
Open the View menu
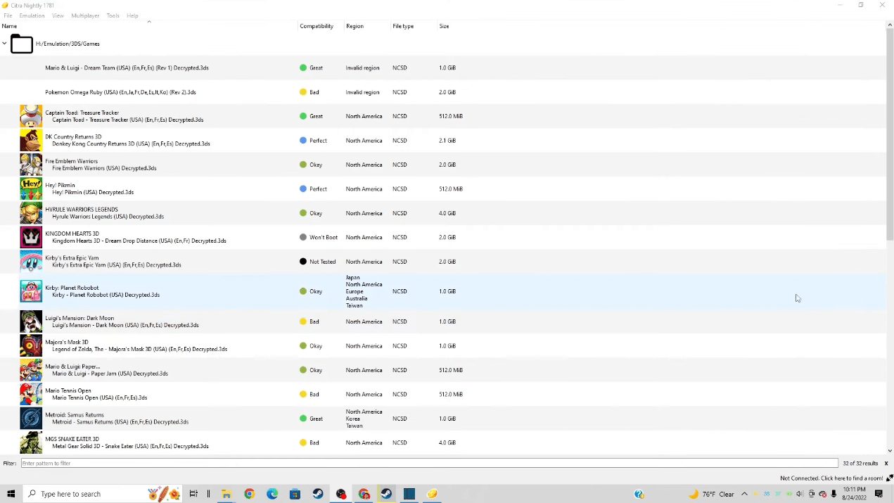[58, 15]
